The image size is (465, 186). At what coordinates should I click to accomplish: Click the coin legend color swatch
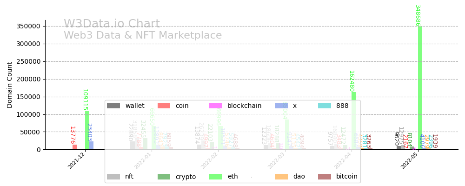(164, 106)
